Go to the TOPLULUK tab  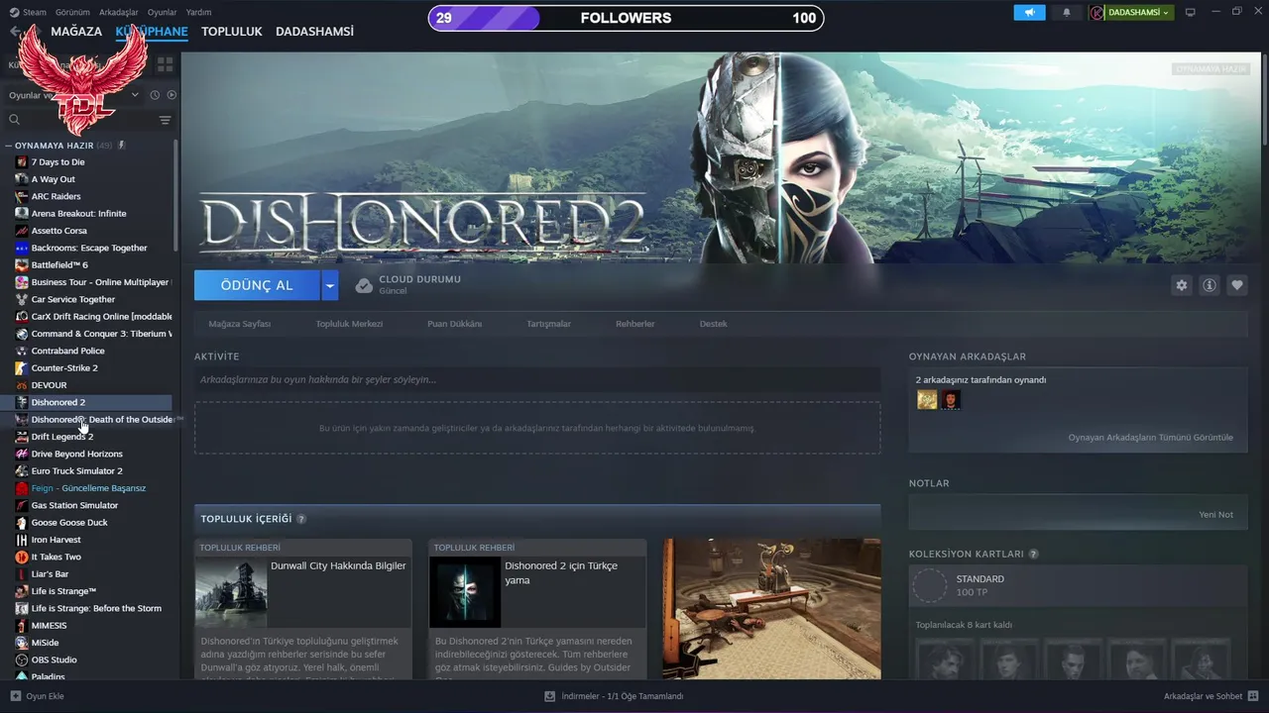(x=232, y=32)
